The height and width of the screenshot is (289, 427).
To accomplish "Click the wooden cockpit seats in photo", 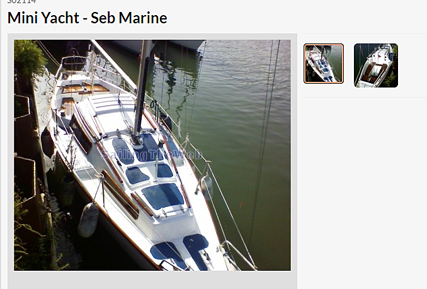I will tap(84, 88).
